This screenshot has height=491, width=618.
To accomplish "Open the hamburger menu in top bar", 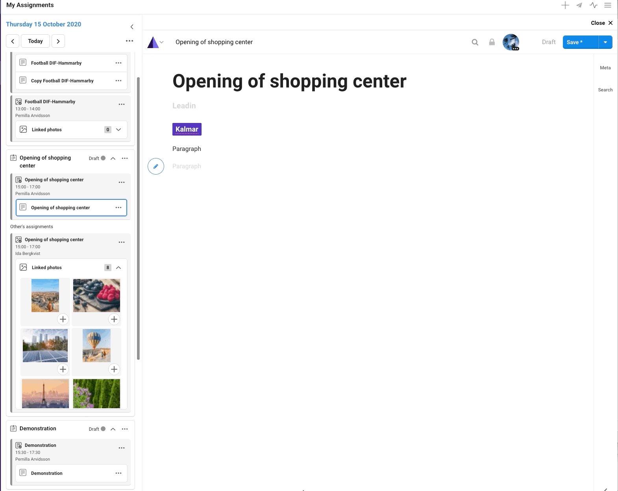I will coord(608,5).
